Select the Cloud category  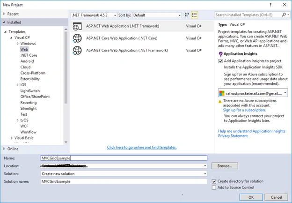pyautogui.click(x=25, y=67)
